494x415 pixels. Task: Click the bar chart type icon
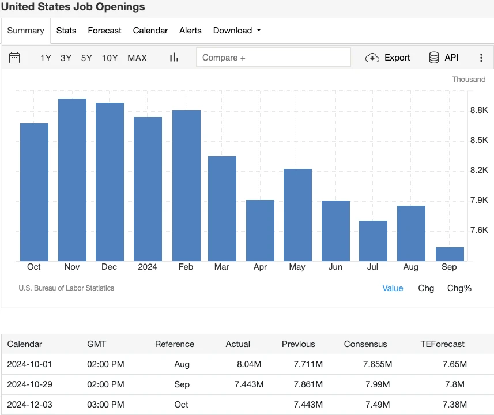click(x=174, y=58)
